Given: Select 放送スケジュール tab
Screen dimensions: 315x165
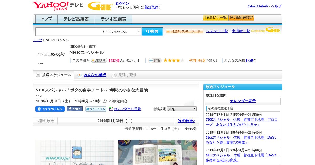Looking at the screenshot, I should tap(54, 75).
